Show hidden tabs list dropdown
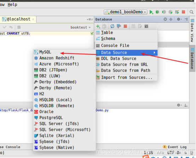Viewport: 196px width, 158px height. click(x=90, y=19)
